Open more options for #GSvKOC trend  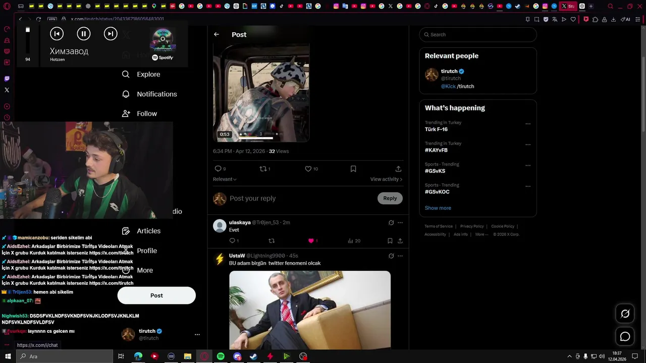tap(528, 186)
